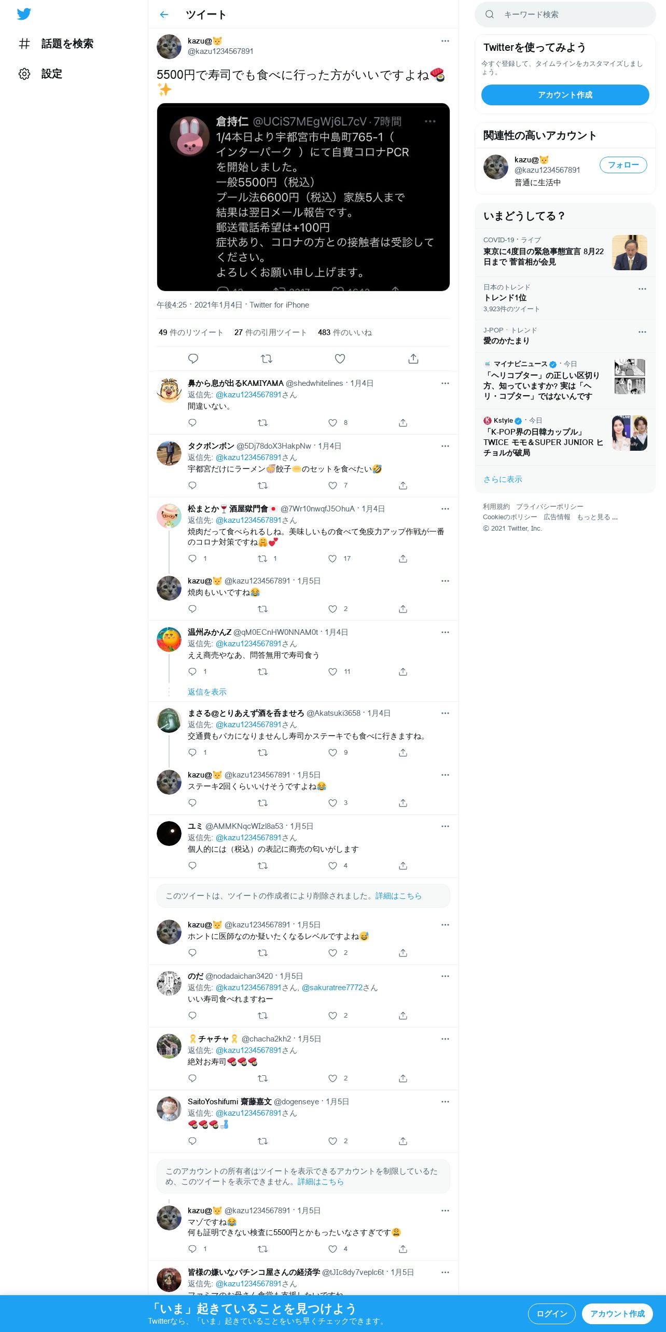This screenshot has height=1332, width=666.
Task: Like the main tweet with the heart icon
Action: [x=340, y=358]
